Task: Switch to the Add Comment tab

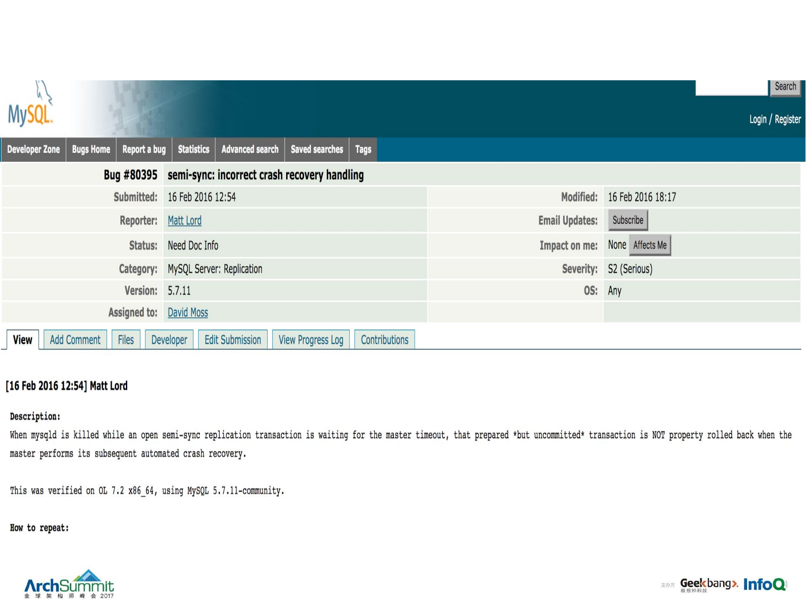Action: point(75,340)
